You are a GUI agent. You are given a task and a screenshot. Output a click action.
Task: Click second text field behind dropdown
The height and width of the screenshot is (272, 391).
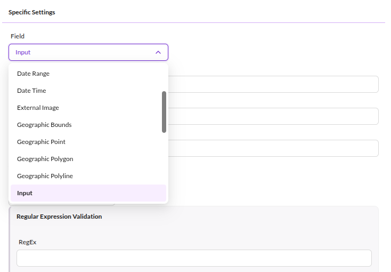273,116
